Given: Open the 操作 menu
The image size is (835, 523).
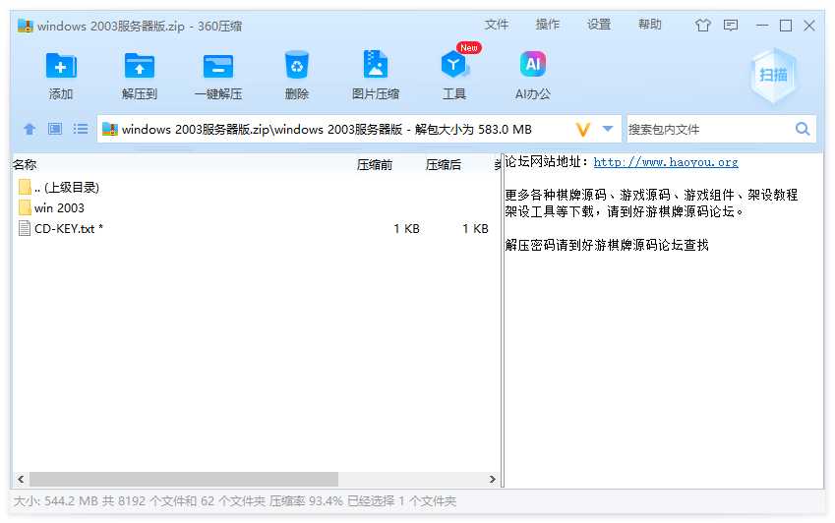Looking at the screenshot, I should [548, 25].
